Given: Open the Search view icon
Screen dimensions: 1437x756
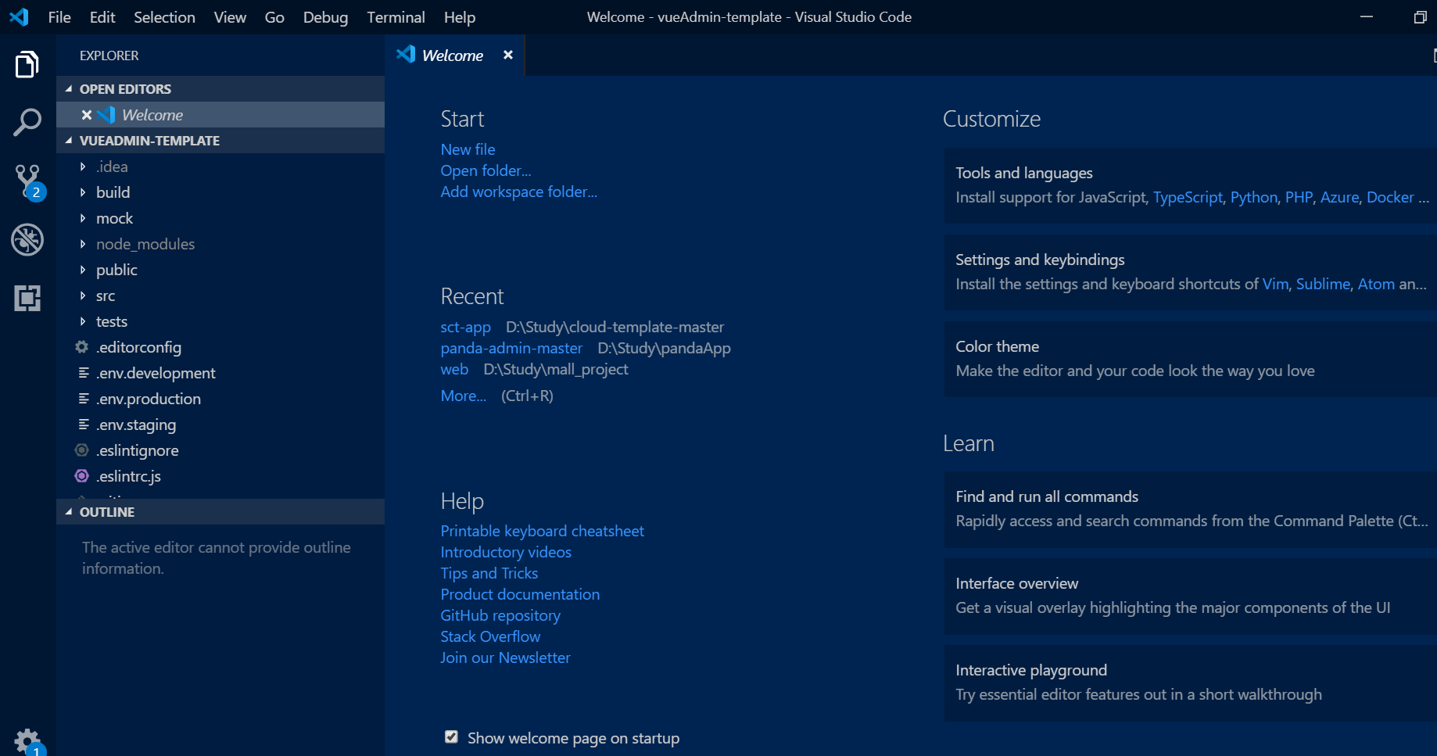Looking at the screenshot, I should coord(27,123).
